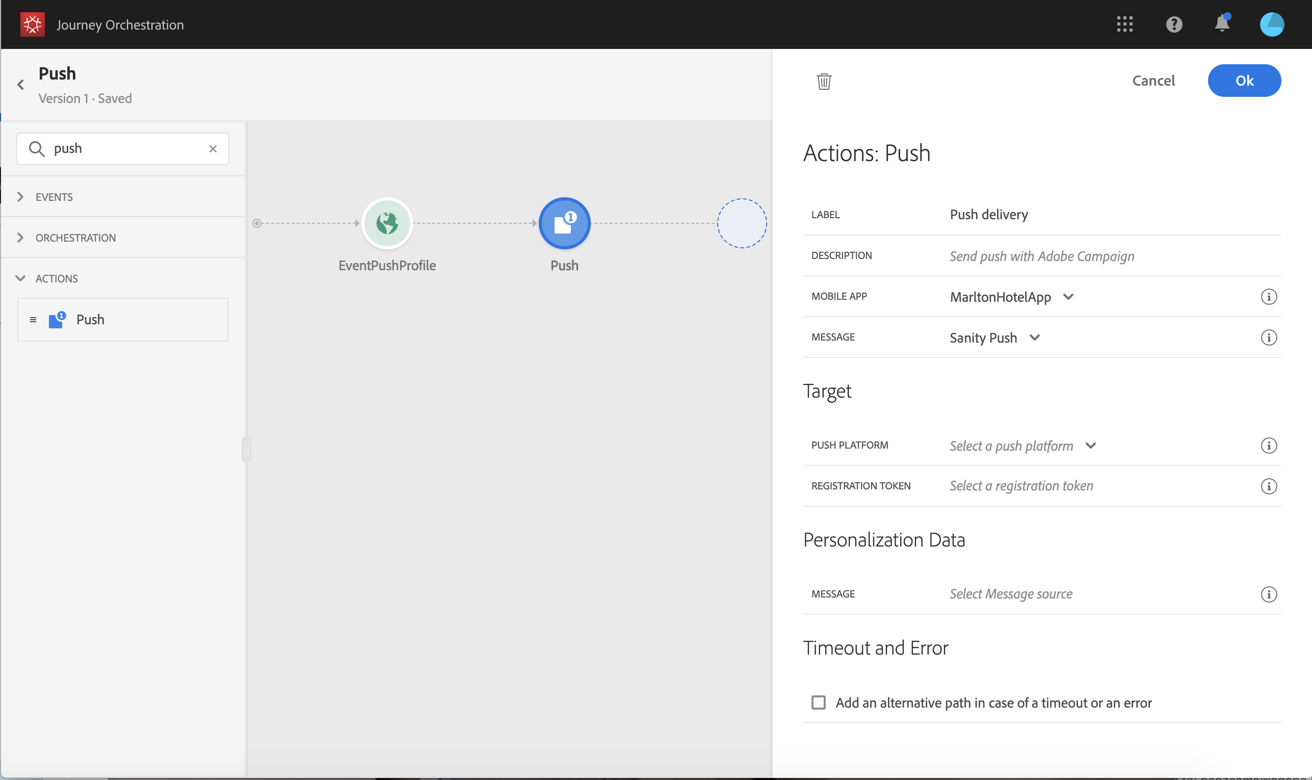Click the Ok button
The image size is (1312, 780).
(1244, 81)
